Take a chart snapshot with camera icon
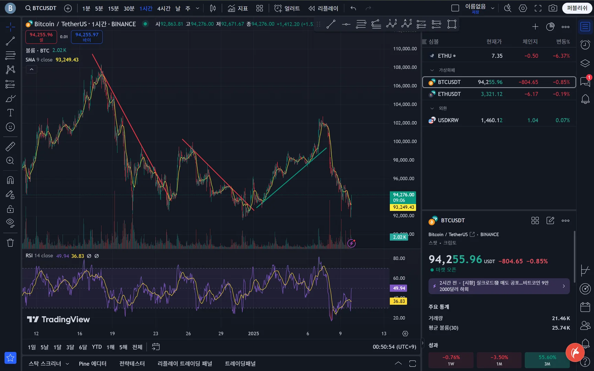The width and height of the screenshot is (594, 371). click(x=553, y=8)
